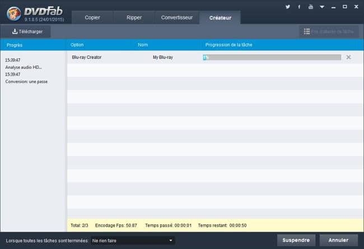Viewport: 364px width, 249px height.
Task: Expand the title bar dropdown arrow menu
Action: [321, 7]
